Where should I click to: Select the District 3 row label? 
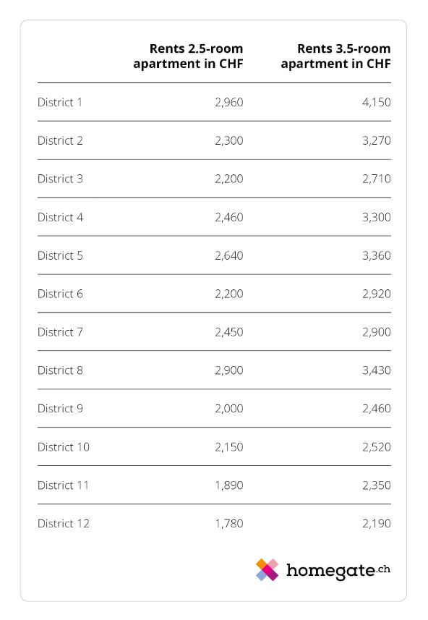tap(60, 179)
